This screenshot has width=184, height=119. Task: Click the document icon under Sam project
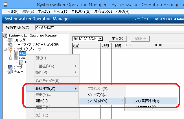point(21,62)
